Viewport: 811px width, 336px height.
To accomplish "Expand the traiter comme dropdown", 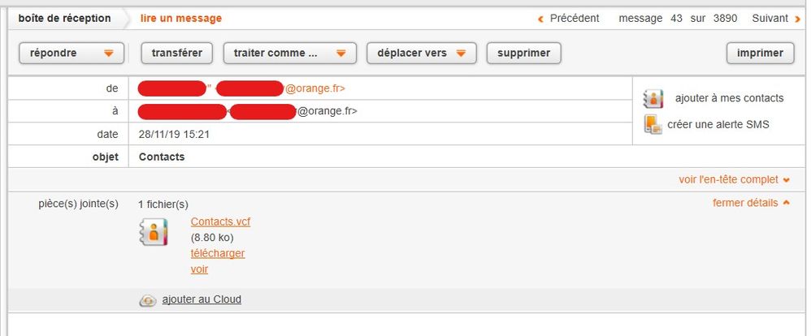I will point(340,54).
